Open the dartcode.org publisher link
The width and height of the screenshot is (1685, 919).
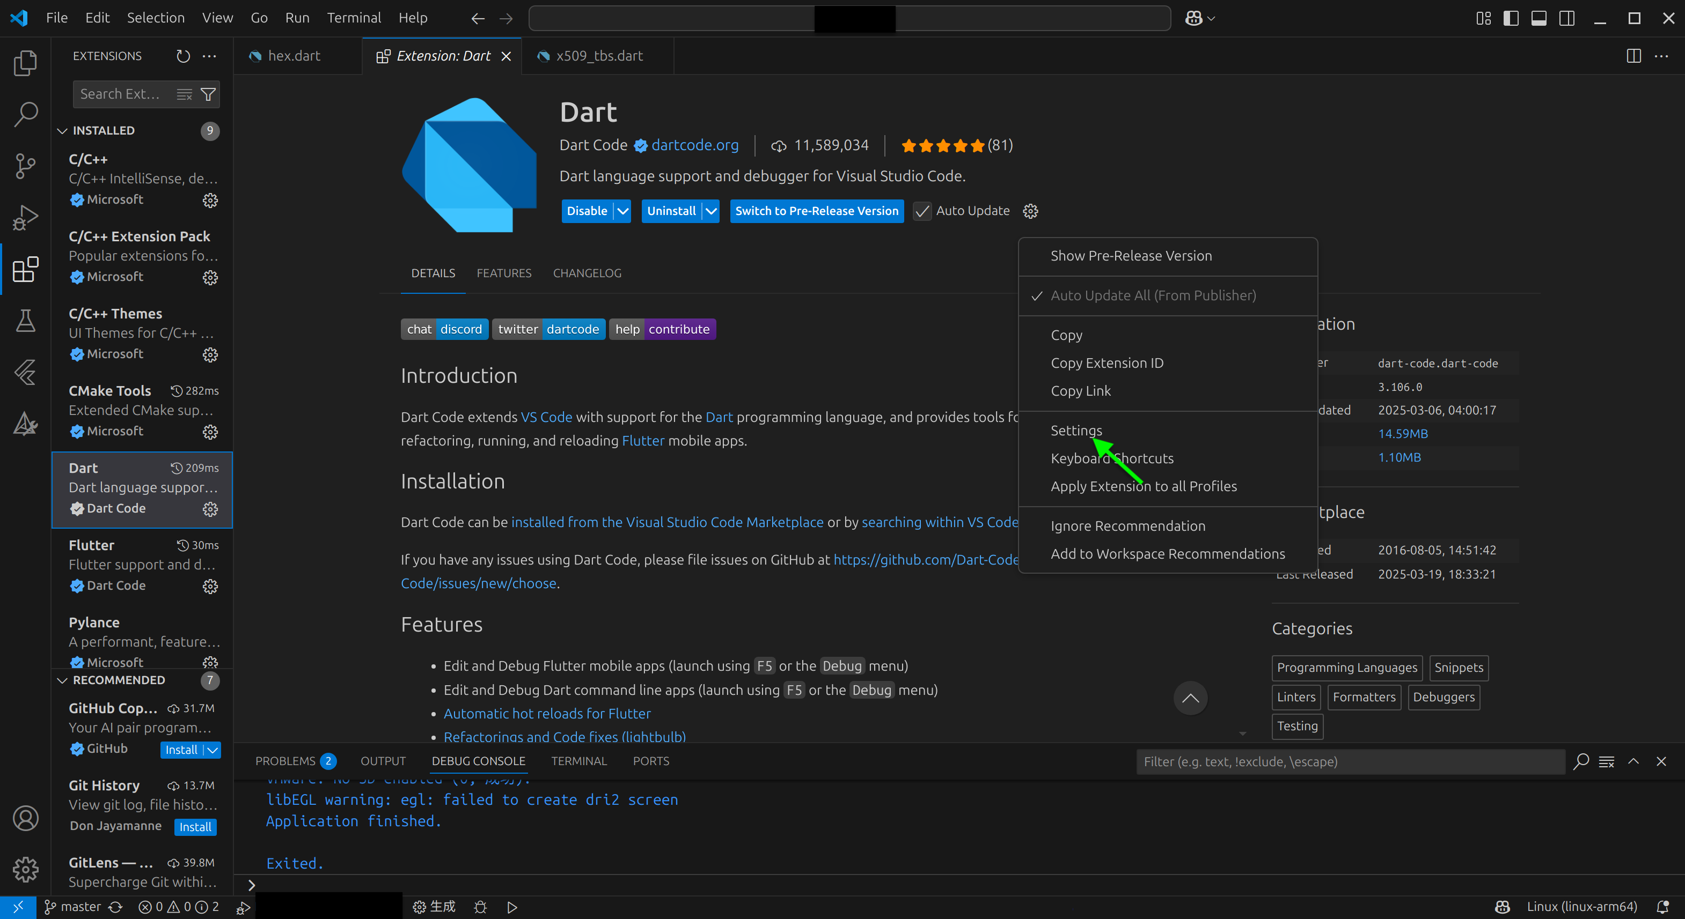pyautogui.click(x=695, y=145)
